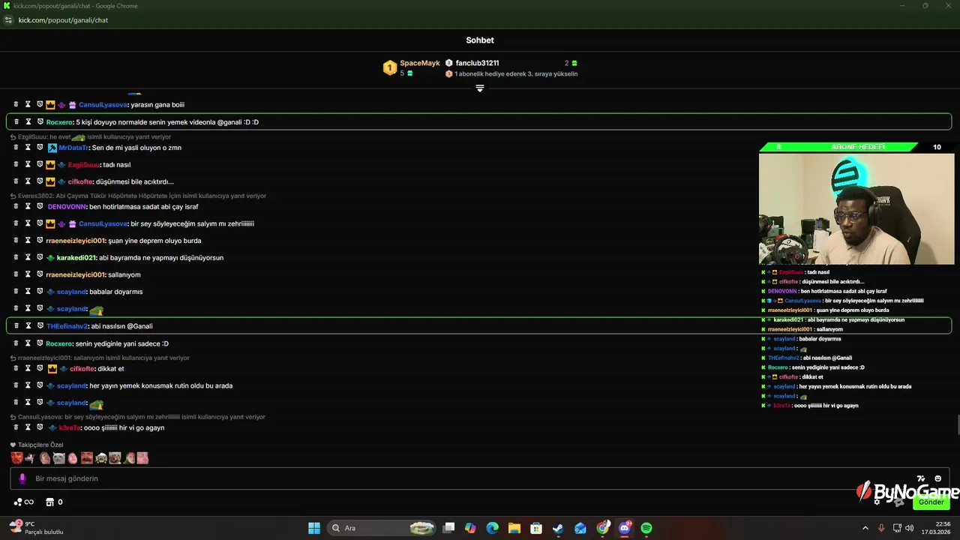Viewport: 960px width, 540px height.
Task: Click reply context 'EzgiiSuuu: he evet'
Action: [x=91, y=137]
